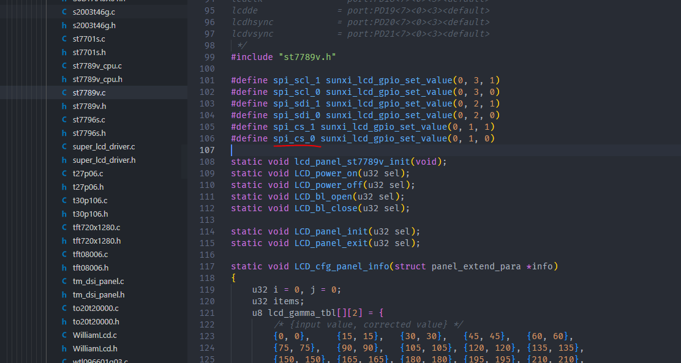Click the C icon of super_lcd_driver.c
Image resolution: width=681 pixels, height=363 pixels.
(x=64, y=146)
